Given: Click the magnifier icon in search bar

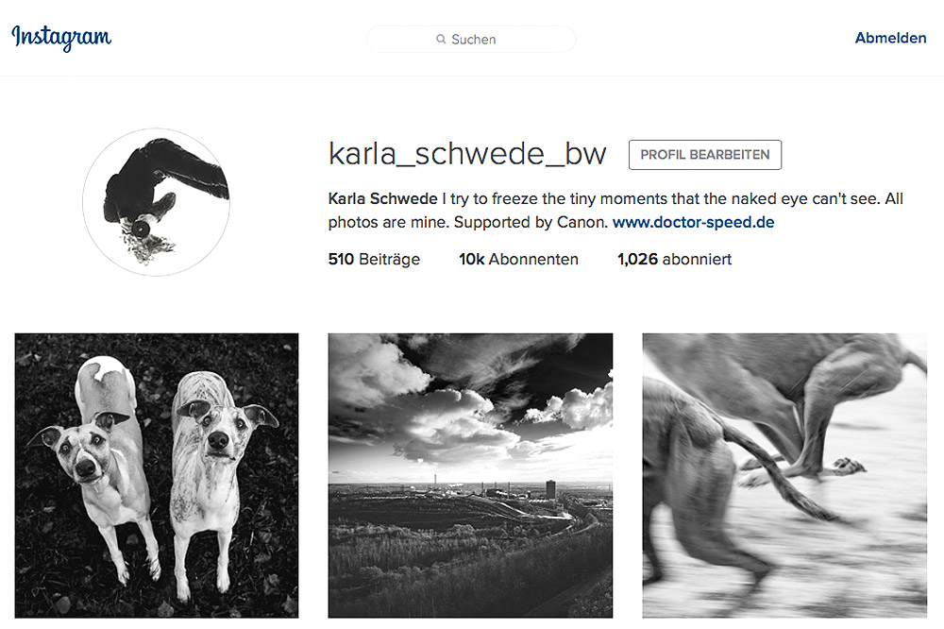Looking at the screenshot, I should (441, 39).
